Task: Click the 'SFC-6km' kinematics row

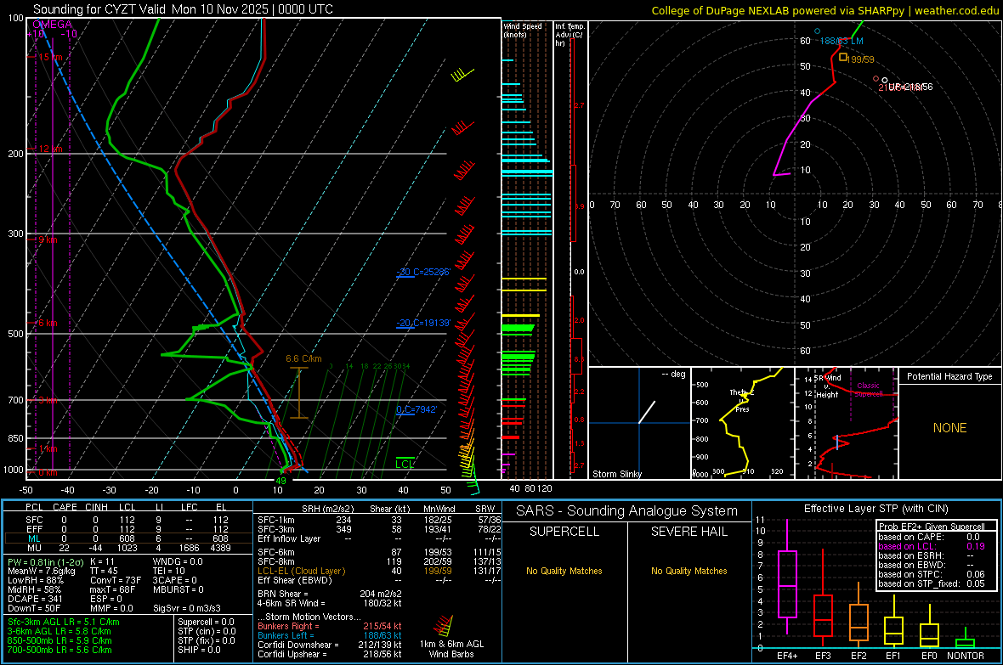Action: (x=379, y=552)
